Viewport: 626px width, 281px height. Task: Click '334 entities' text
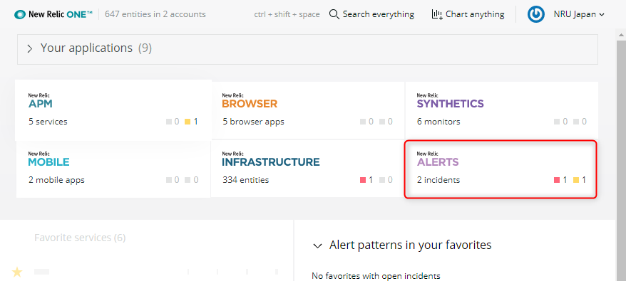click(x=246, y=180)
